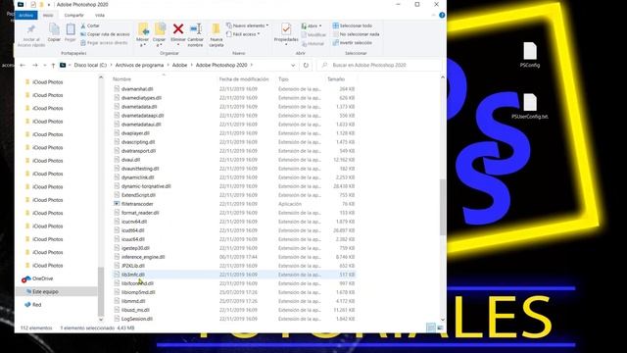The image size is (627, 353).
Task: Open the Fácil acceso dropdown
Action: point(243,34)
